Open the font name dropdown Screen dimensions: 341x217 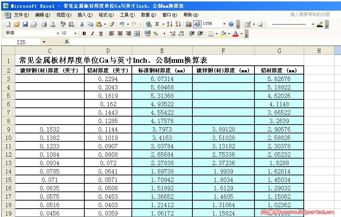point(58,34)
